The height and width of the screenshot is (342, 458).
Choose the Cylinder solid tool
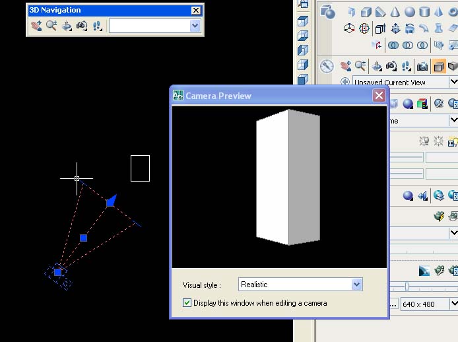click(x=424, y=12)
